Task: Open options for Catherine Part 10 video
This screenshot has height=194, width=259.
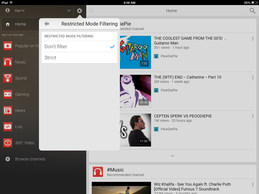Action: coord(253,78)
